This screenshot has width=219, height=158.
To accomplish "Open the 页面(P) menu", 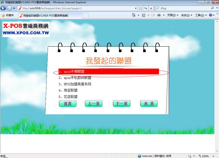I will click(173, 15).
